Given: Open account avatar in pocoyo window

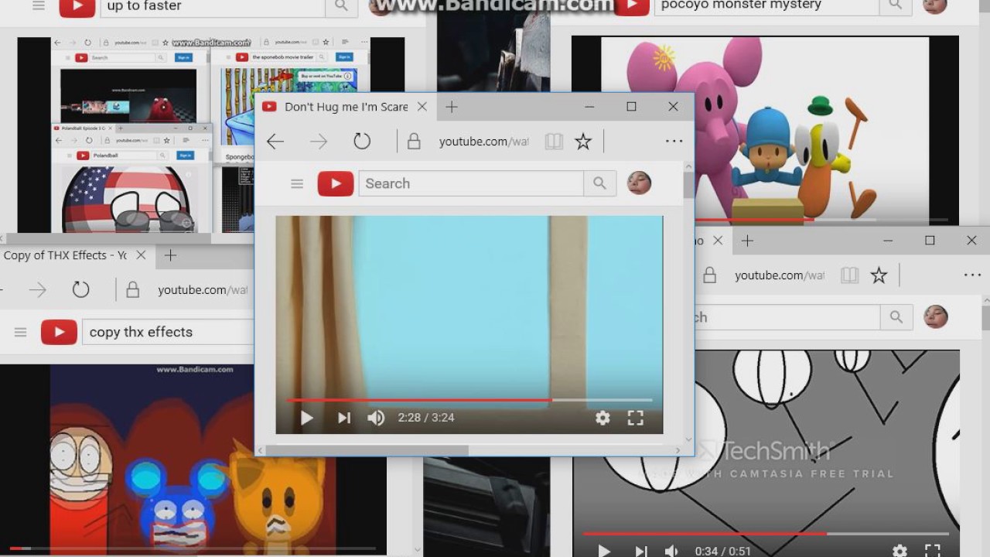Looking at the screenshot, I should (935, 5).
